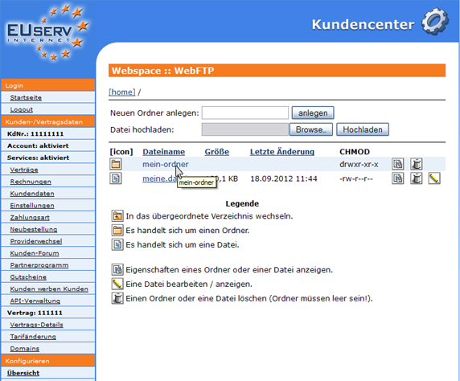Viewport: 460px width, 381px height.
Task: Open Domains in sidebar
Action: pyautogui.click(x=25, y=348)
